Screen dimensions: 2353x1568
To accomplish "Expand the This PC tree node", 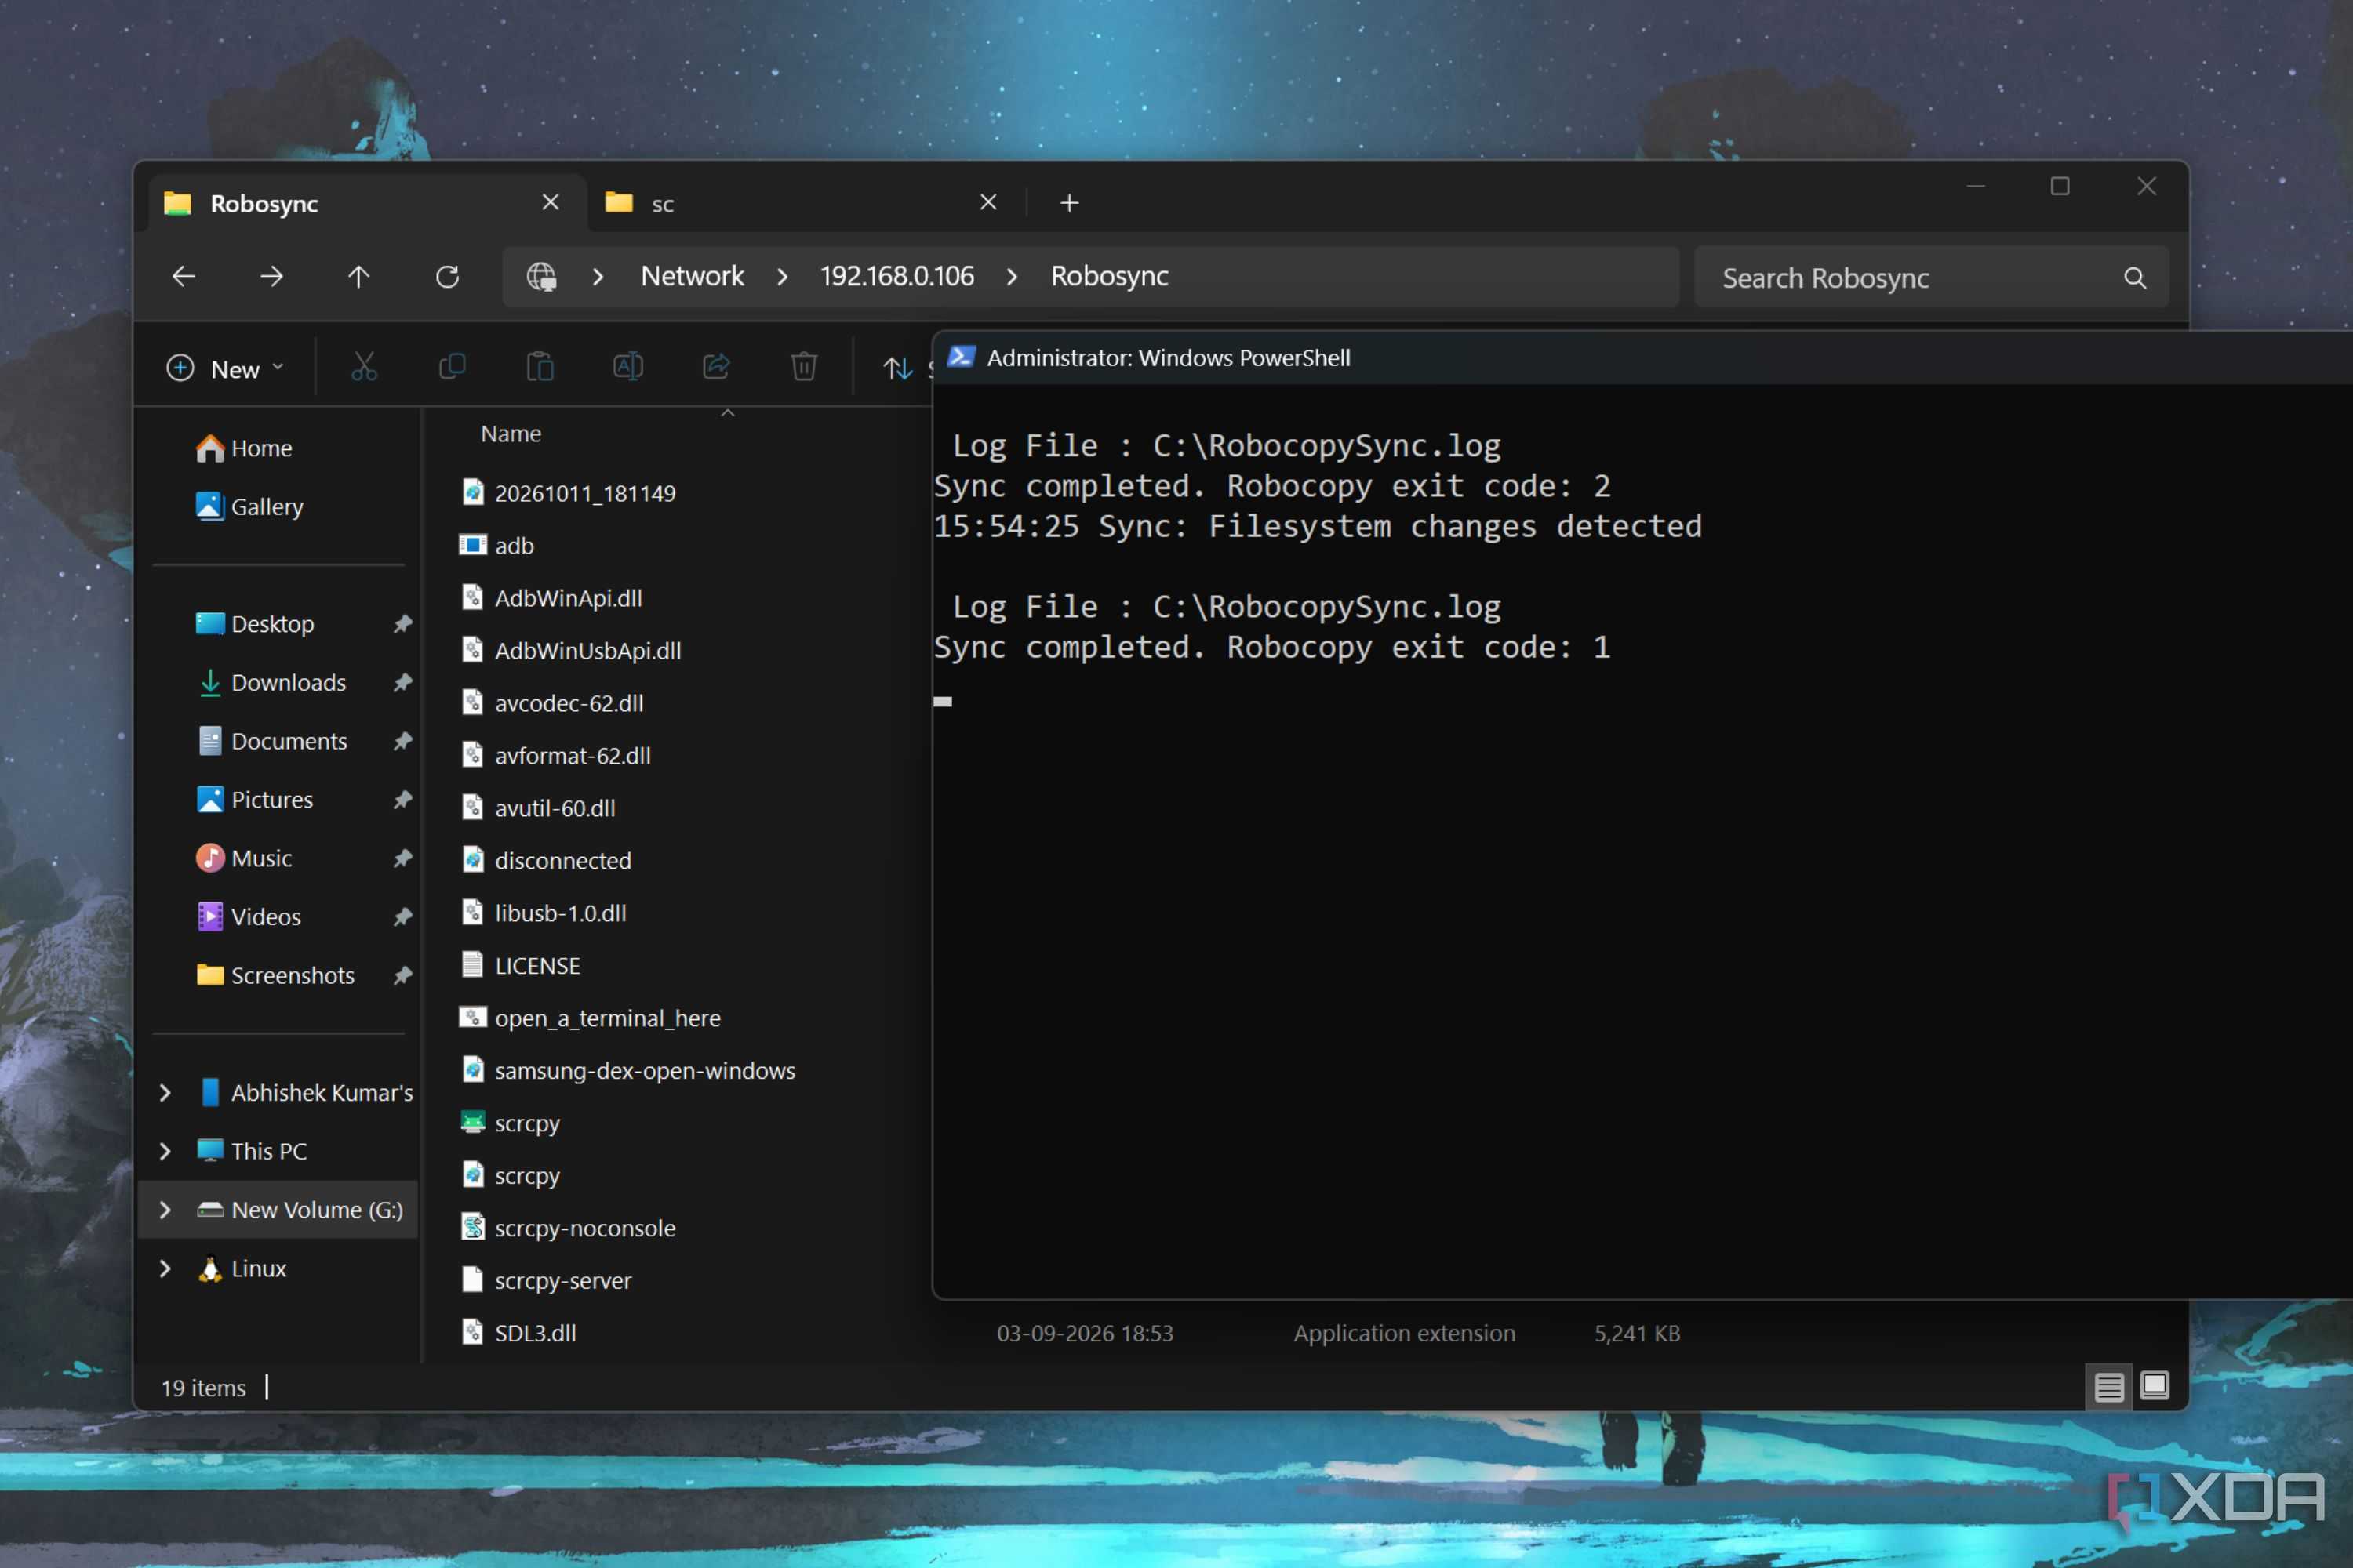I will [x=165, y=1151].
